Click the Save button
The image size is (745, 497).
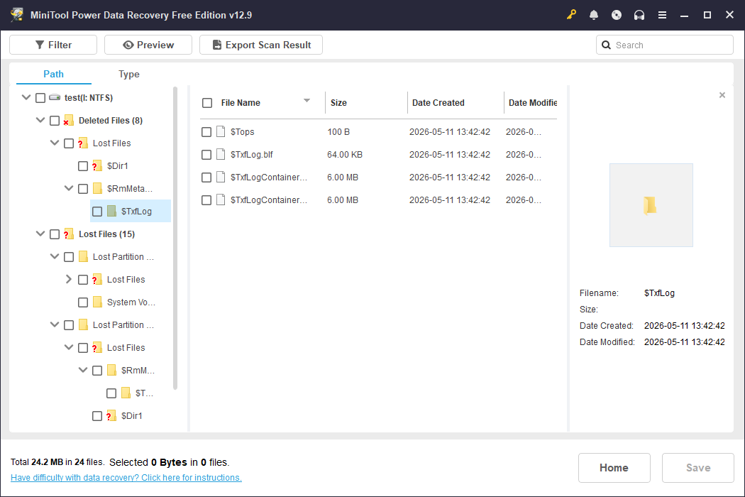[698, 467]
